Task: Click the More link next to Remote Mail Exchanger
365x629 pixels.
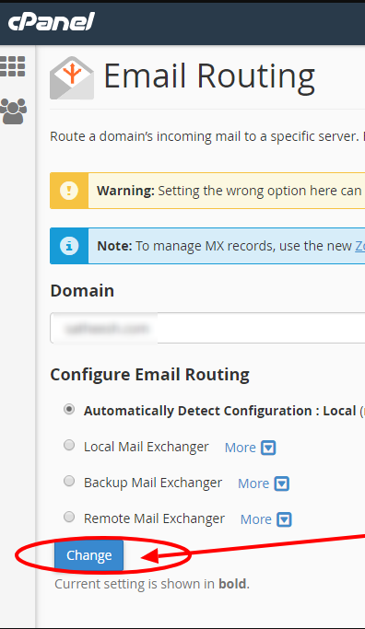Action: tap(256, 519)
